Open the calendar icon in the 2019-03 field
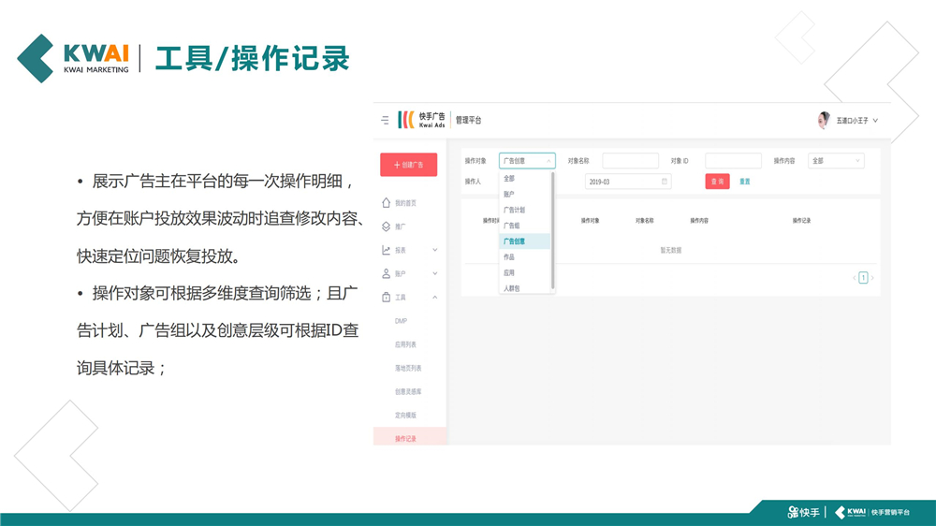The width and height of the screenshot is (936, 526). [665, 182]
